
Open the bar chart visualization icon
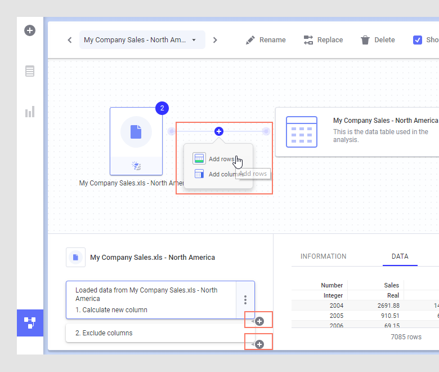(x=30, y=112)
